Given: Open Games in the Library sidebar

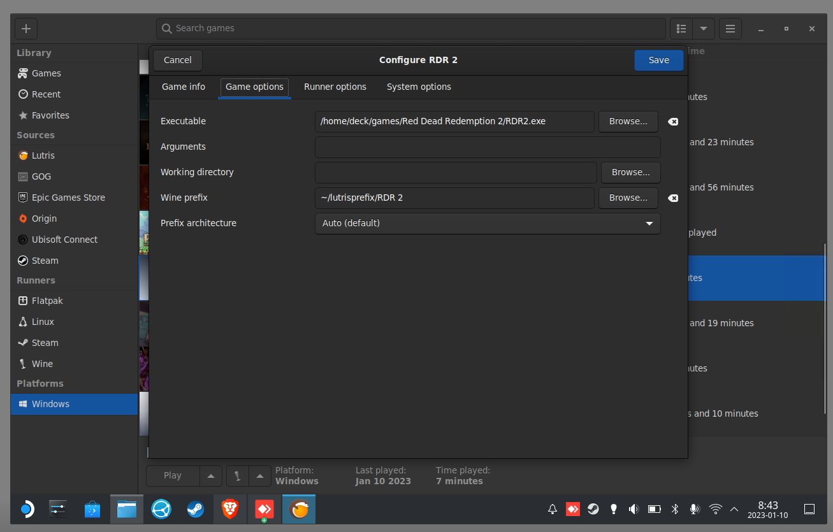Looking at the screenshot, I should click(74, 73).
